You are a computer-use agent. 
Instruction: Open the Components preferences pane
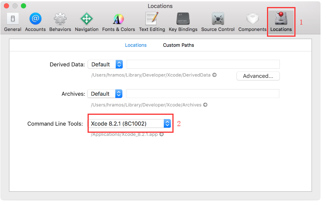[252, 22]
